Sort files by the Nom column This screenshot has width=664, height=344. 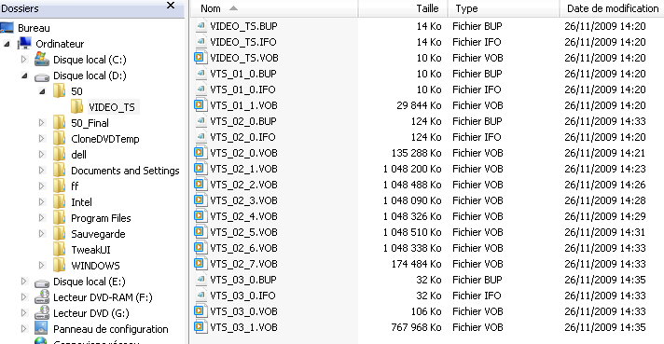tap(274, 8)
